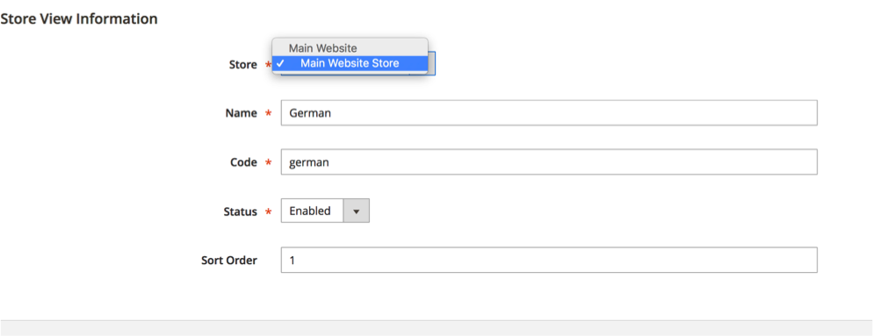Click the gray footer bar below form
873x336 pixels.
[x=436, y=328]
